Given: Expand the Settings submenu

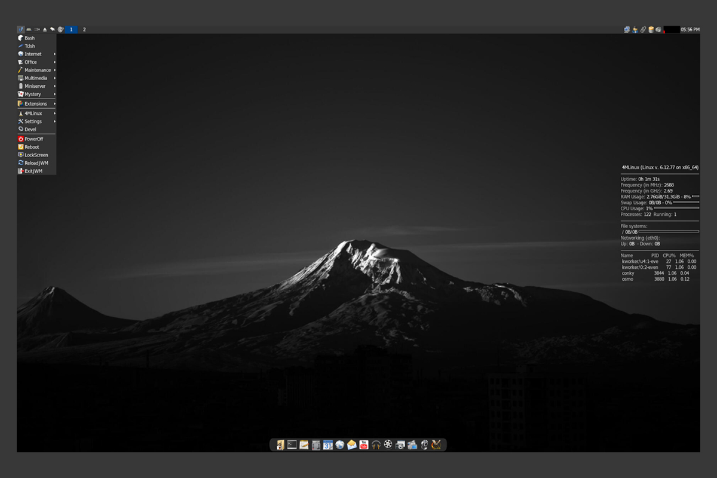Looking at the screenshot, I should pos(36,121).
